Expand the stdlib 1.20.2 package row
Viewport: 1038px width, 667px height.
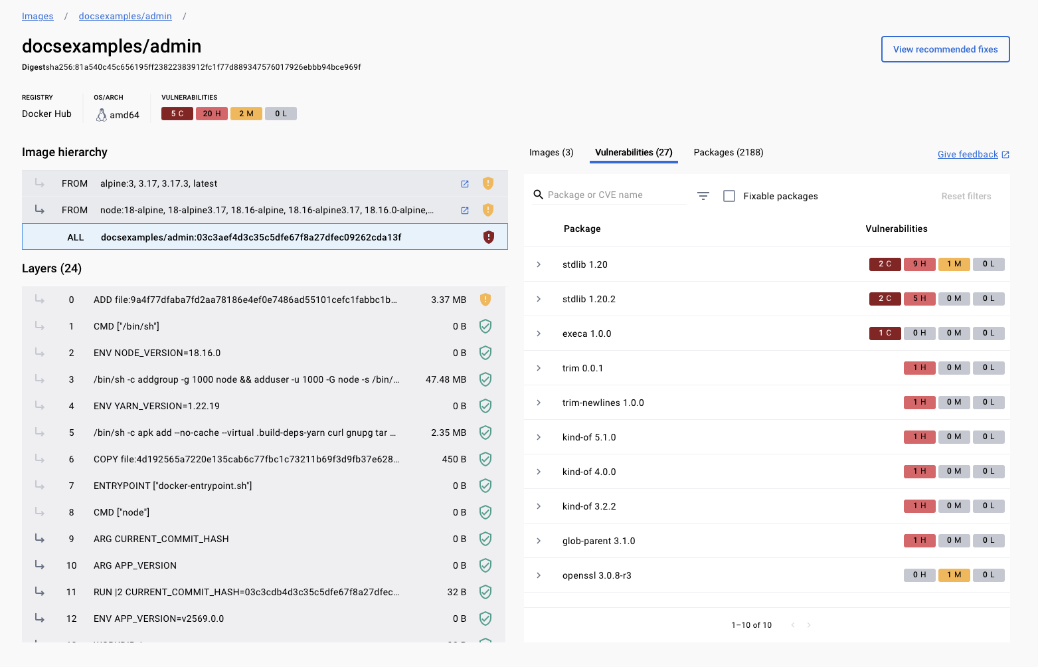click(539, 299)
